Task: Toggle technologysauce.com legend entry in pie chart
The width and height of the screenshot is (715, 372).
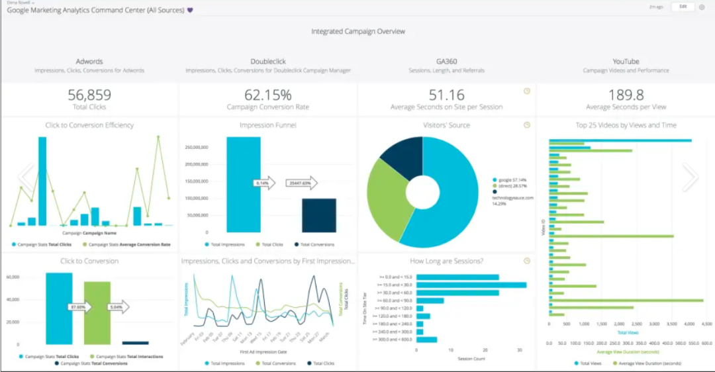Action: pos(512,198)
